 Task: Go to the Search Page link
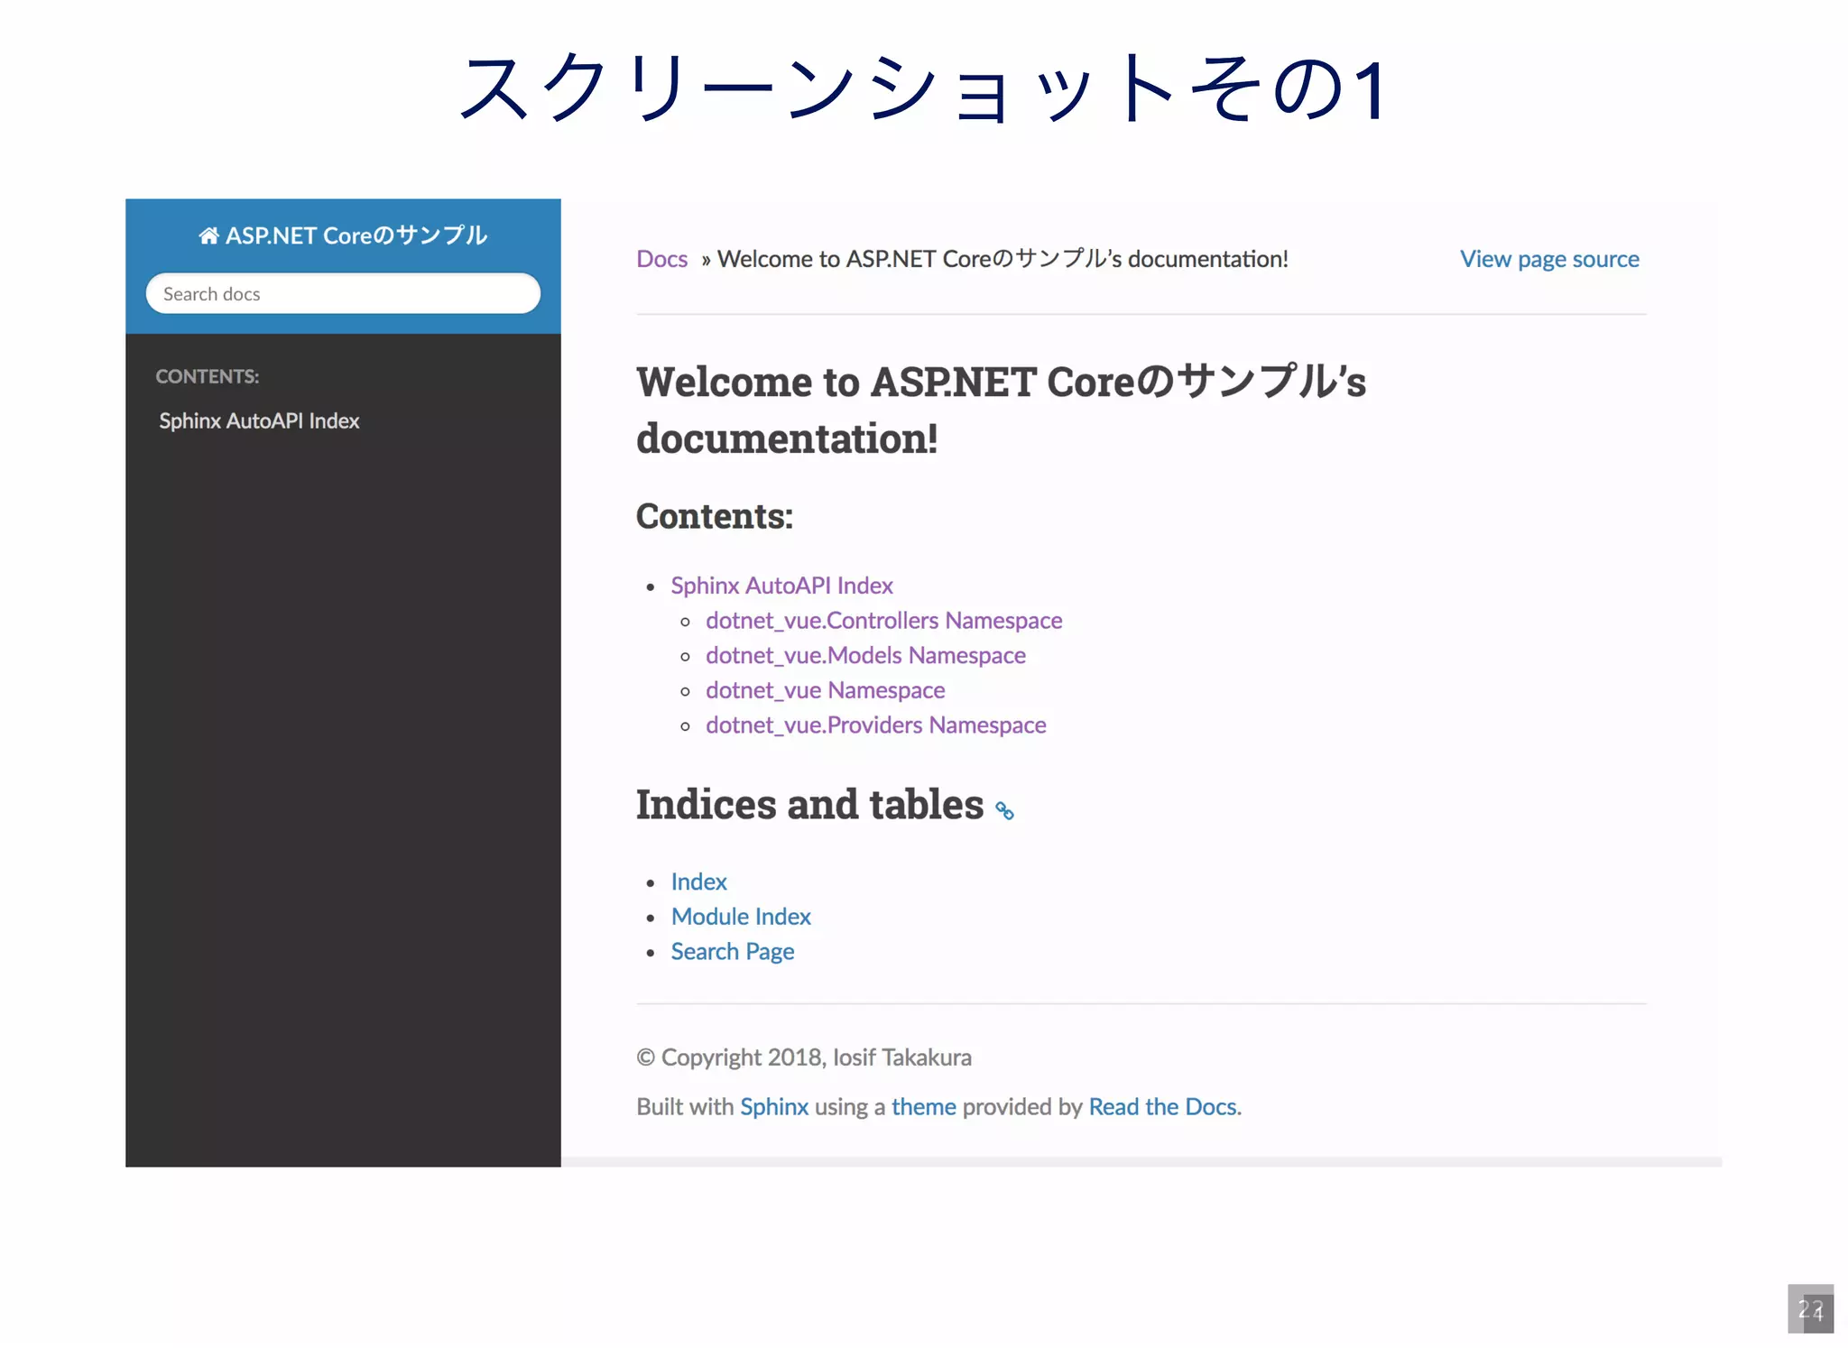click(732, 952)
